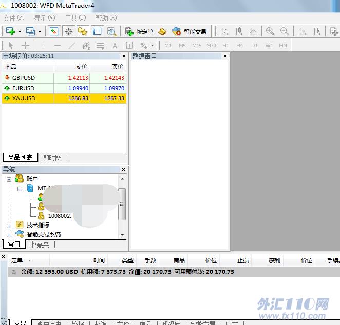
Task: Toggle the Data Window crosshair icon
Action: tap(68, 32)
